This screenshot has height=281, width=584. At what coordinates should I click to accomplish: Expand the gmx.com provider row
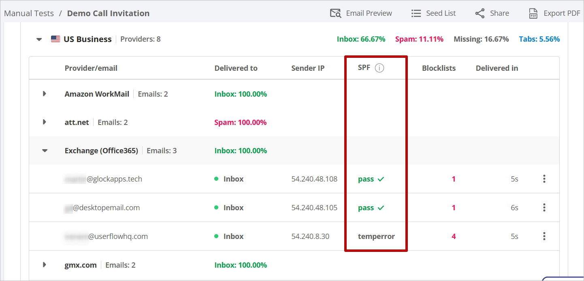(x=45, y=265)
